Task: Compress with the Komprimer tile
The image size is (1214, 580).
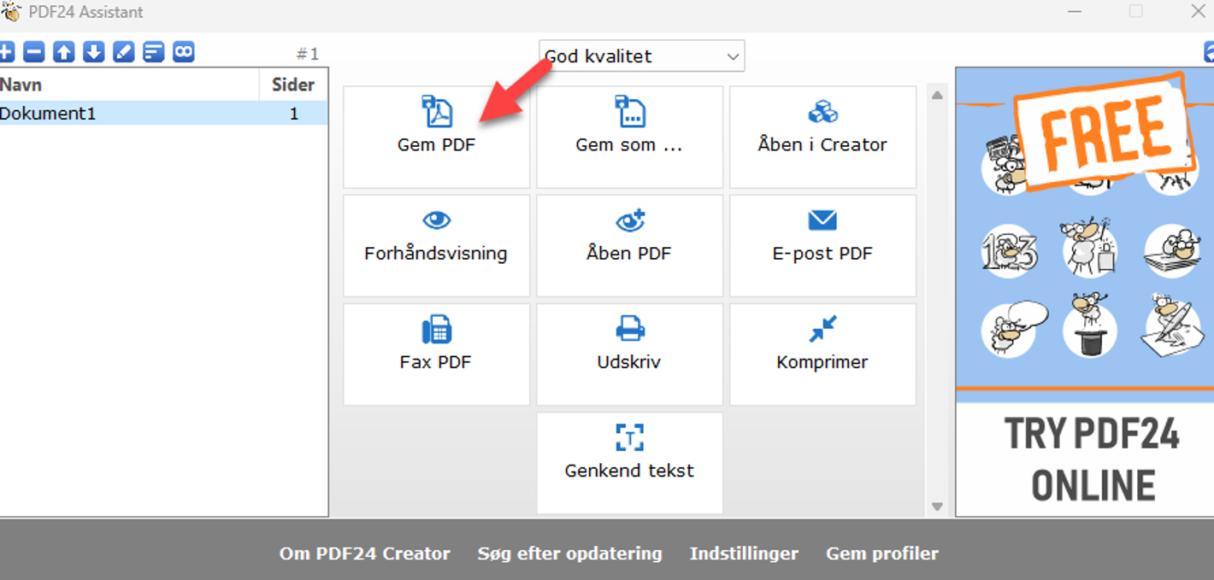Action: click(822, 354)
